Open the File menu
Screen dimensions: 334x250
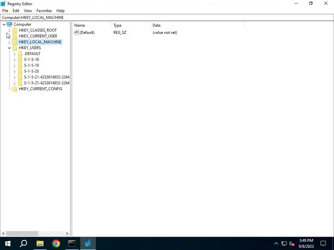pos(5,11)
